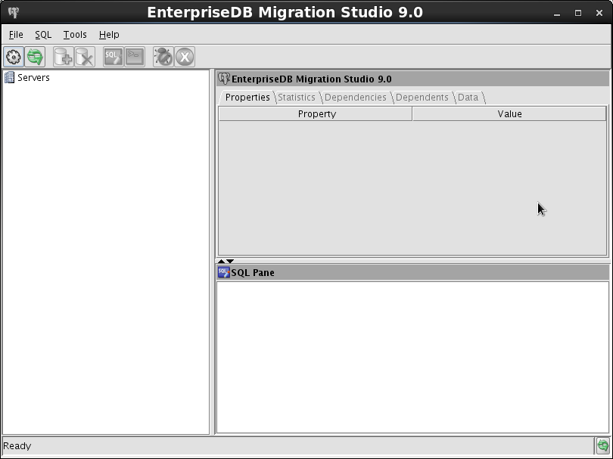Close the Migration Studio window
Image resolution: width=613 pixels, height=459 pixels.
pyautogui.click(x=599, y=14)
